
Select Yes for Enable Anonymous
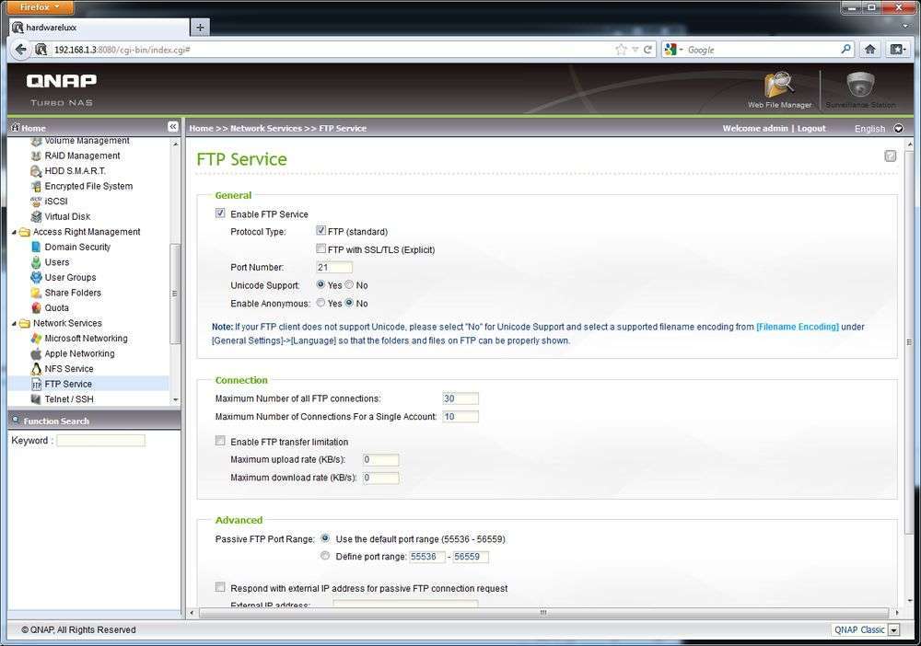[x=321, y=303]
